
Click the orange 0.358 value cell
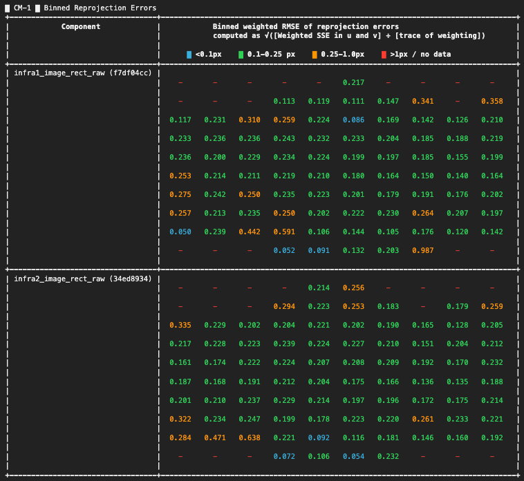coord(492,101)
